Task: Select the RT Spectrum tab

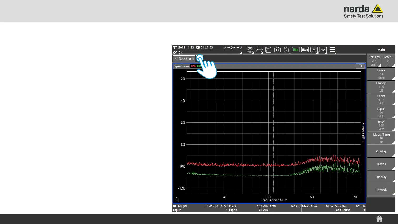Action: [x=184, y=59]
